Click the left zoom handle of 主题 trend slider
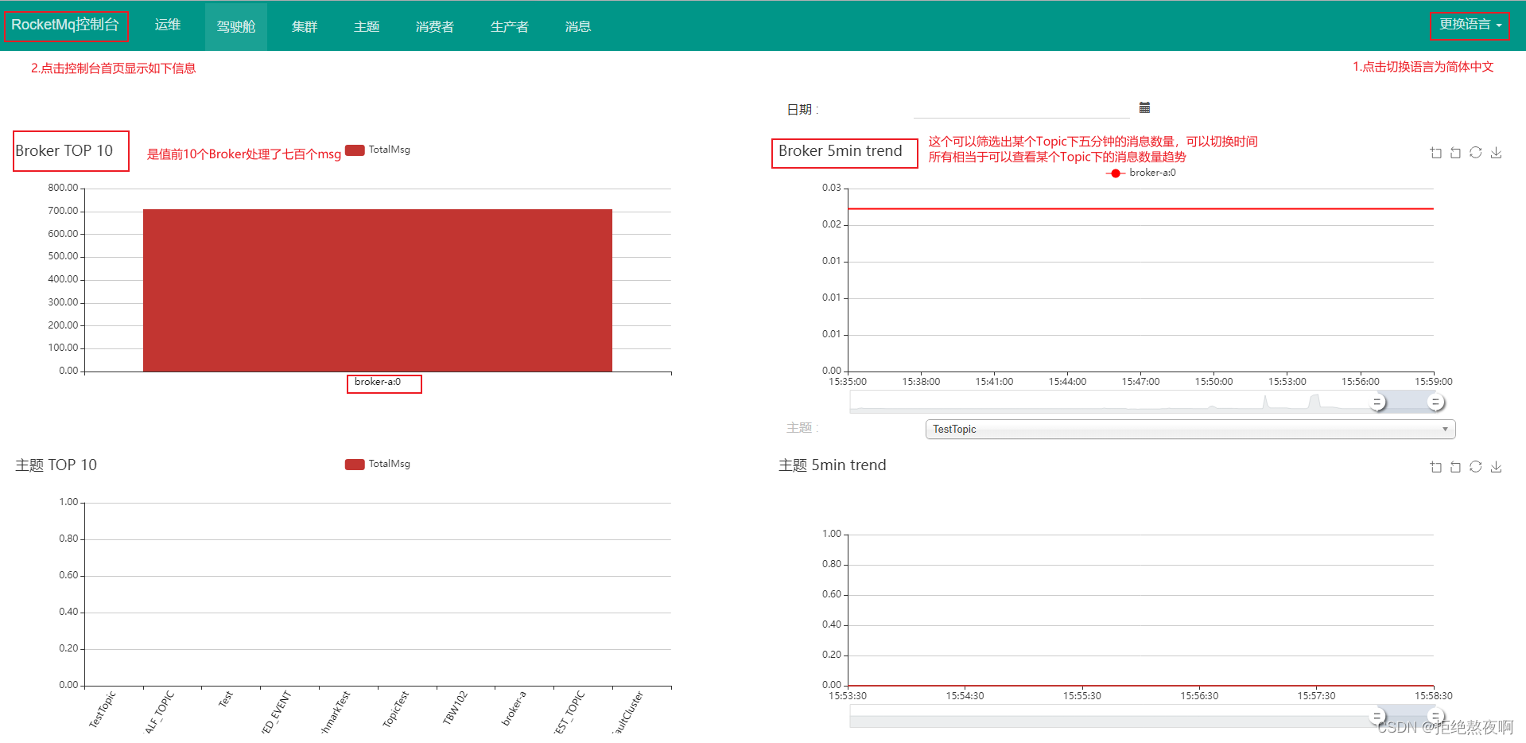1526x743 pixels. pyautogui.click(x=1378, y=716)
